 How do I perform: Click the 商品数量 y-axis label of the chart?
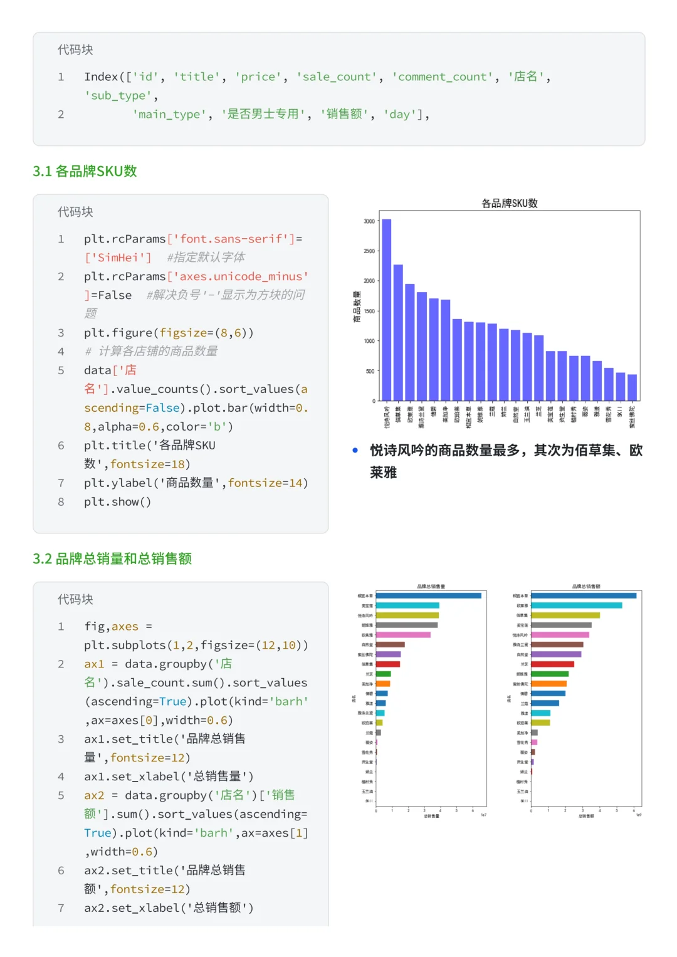[357, 307]
